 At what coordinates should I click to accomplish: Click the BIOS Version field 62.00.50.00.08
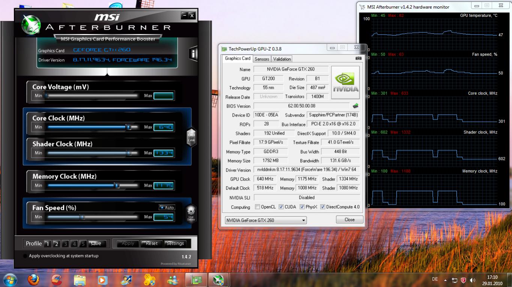click(302, 106)
